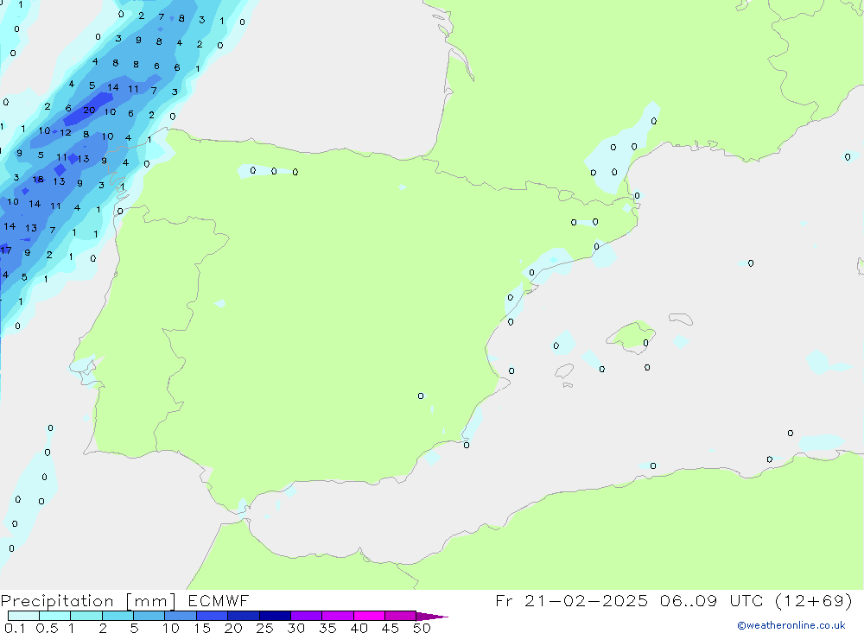Select the magenta 40–45 mm legend swatch
Viewport: 864px width, 633px height.
(x=369, y=616)
